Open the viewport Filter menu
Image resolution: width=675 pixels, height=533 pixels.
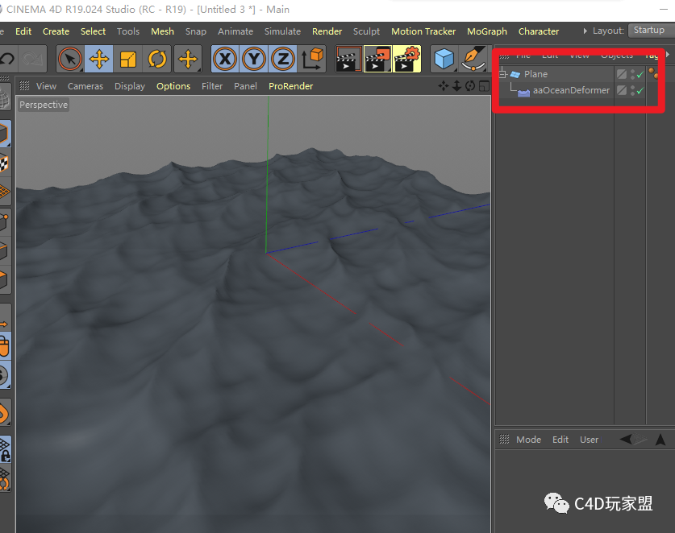coord(212,86)
